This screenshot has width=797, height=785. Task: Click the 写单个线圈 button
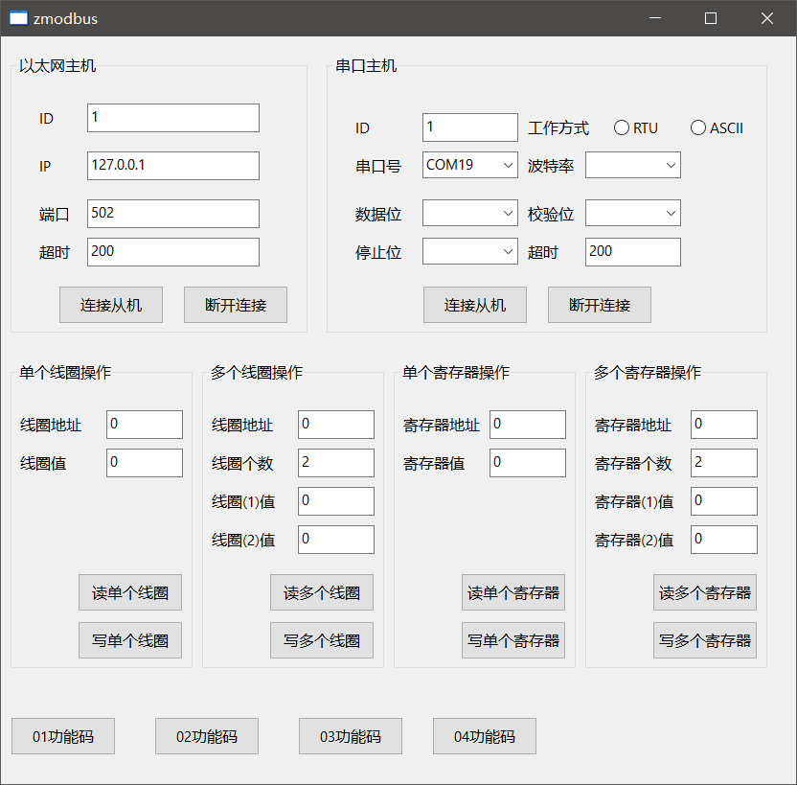point(130,640)
